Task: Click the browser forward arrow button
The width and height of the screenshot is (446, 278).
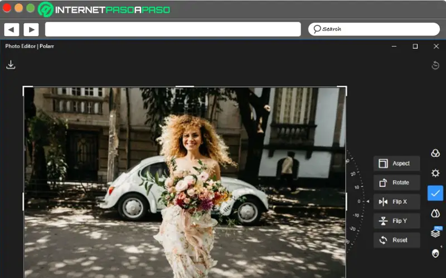Action: [31, 29]
